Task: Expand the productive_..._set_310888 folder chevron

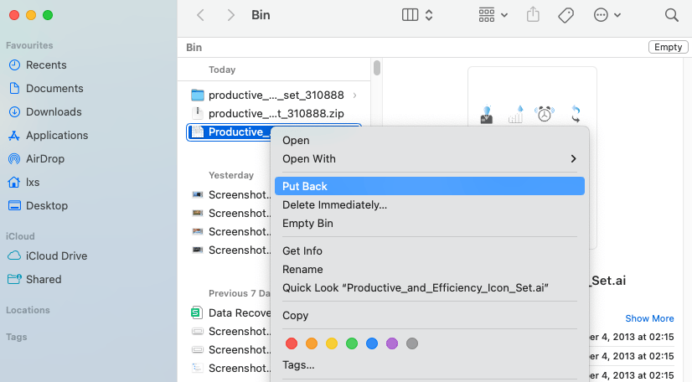Action: pyautogui.click(x=355, y=95)
